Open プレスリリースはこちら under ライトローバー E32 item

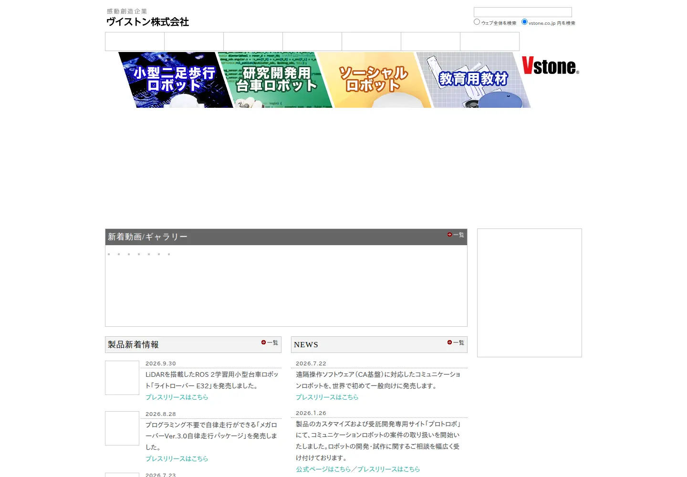[177, 397]
